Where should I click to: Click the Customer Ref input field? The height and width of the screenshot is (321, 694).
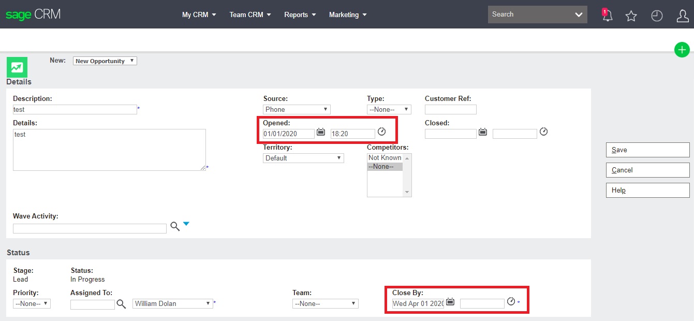click(x=450, y=109)
